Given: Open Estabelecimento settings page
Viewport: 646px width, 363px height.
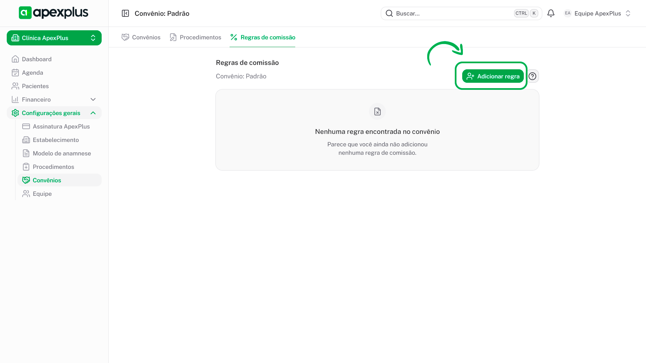Looking at the screenshot, I should pyautogui.click(x=56, y=140).
